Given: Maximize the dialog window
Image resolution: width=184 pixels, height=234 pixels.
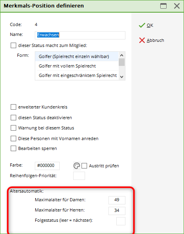Looking at the screenshot, I should 163,6.
